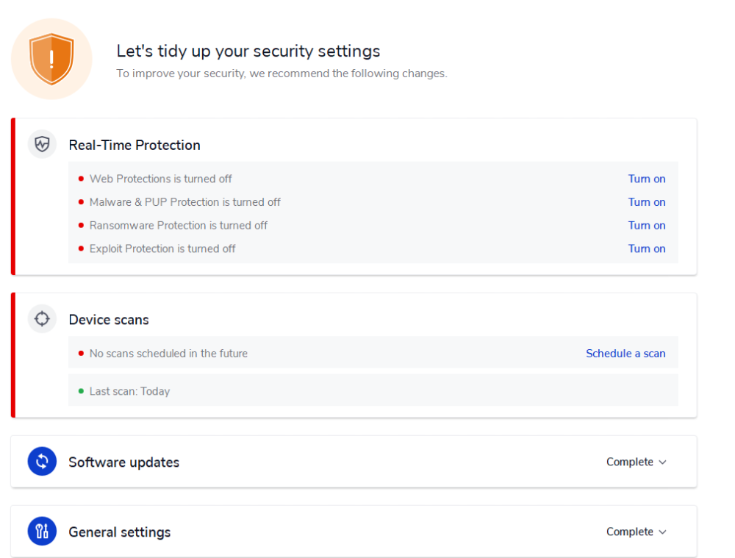Expand the Software updates Complete chevron

coord(662,462)
